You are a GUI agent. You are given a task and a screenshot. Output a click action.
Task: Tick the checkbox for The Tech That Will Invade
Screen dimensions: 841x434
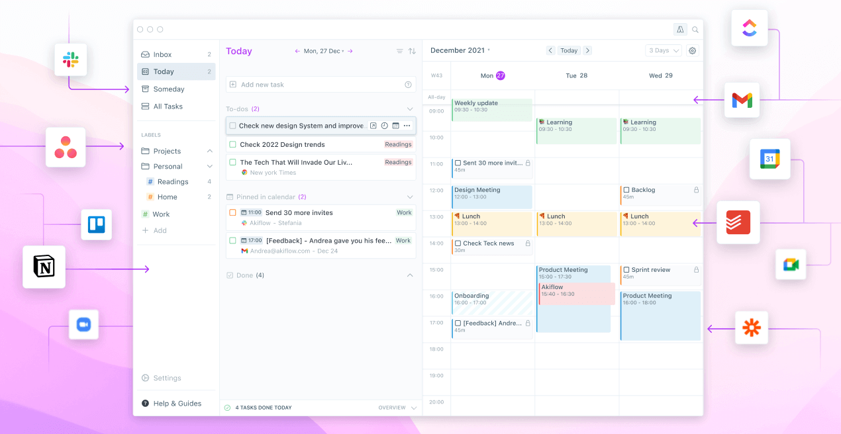(x=232, y=162)
